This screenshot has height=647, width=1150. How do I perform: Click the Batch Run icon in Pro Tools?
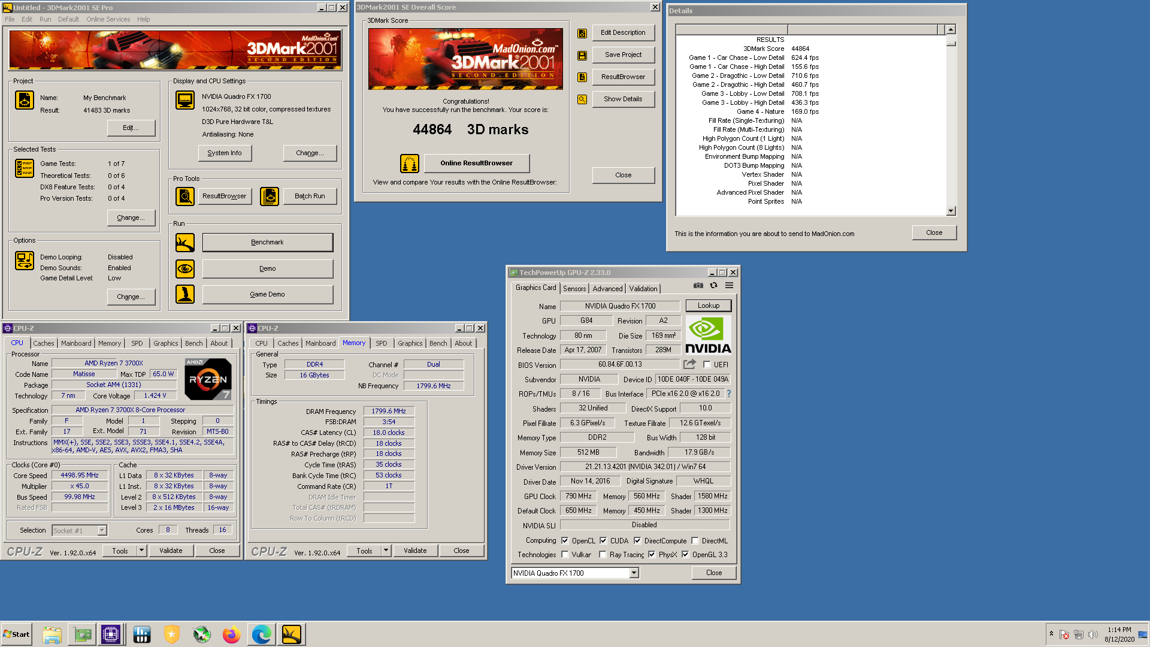click(270, 196)
